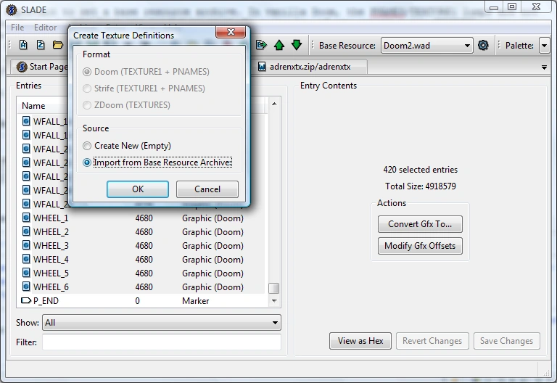
Task: Confirm dialog with OK button
Action: click(x=138, y=189)
